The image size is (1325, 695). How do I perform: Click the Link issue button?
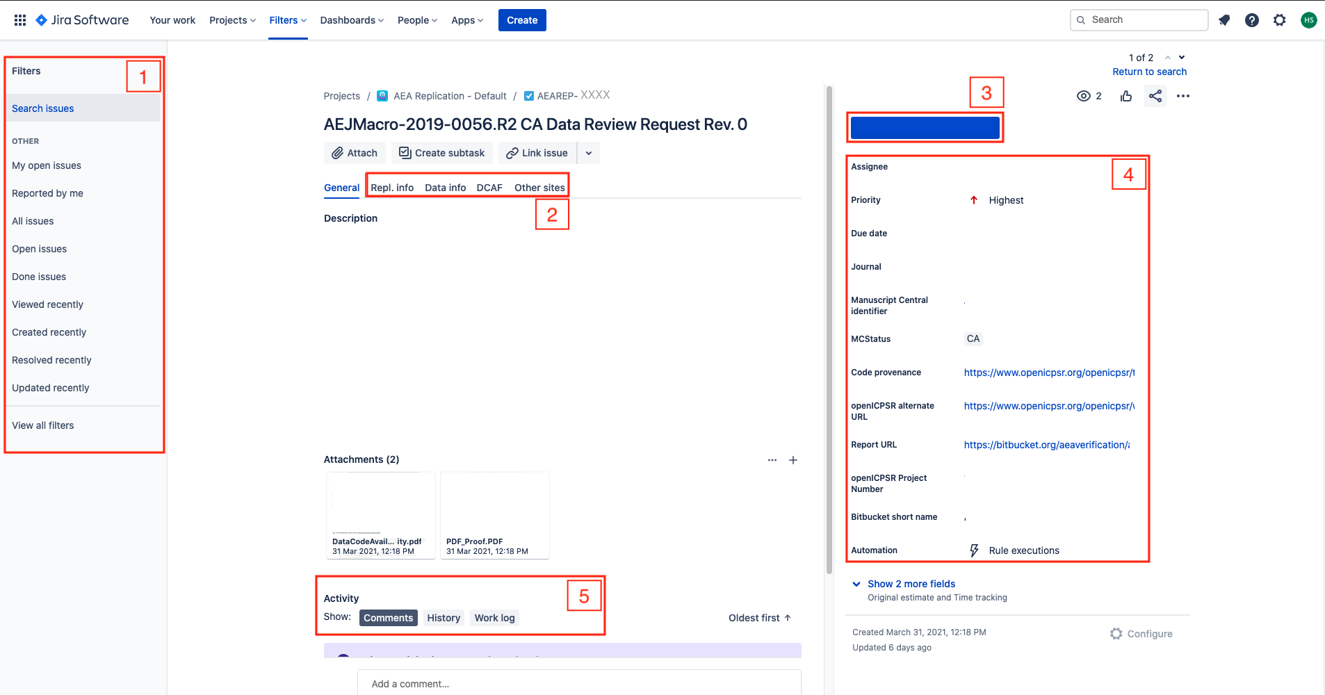(537, 153)
